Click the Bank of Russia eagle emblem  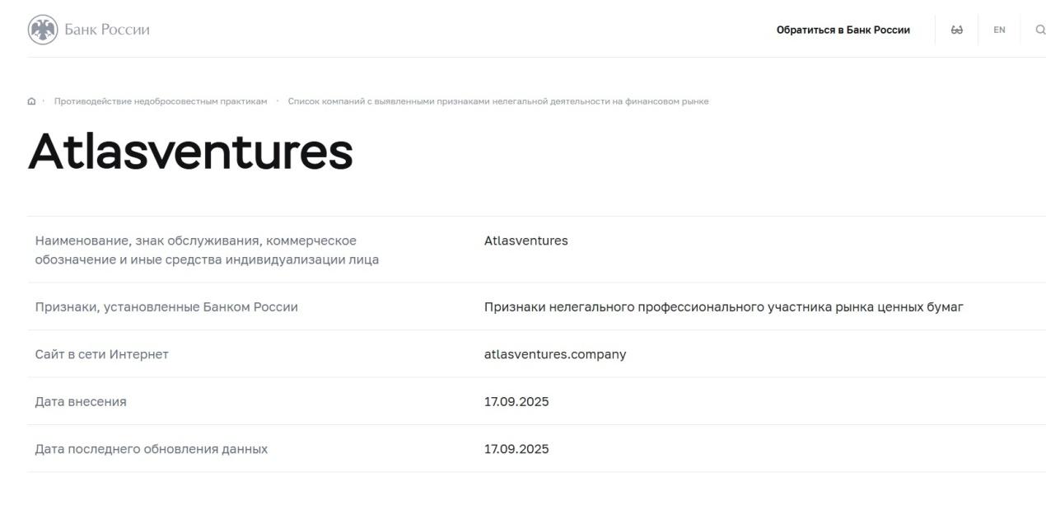[x=43, y=30]
